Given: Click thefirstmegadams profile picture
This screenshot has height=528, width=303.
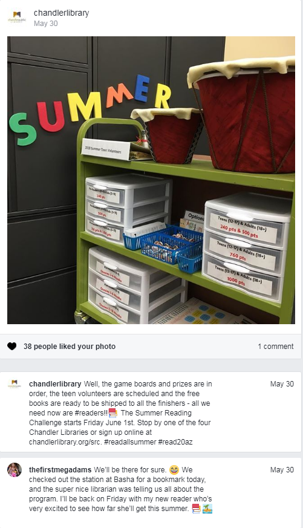Looking at the screenshot, I should click(x=15, y=470).
